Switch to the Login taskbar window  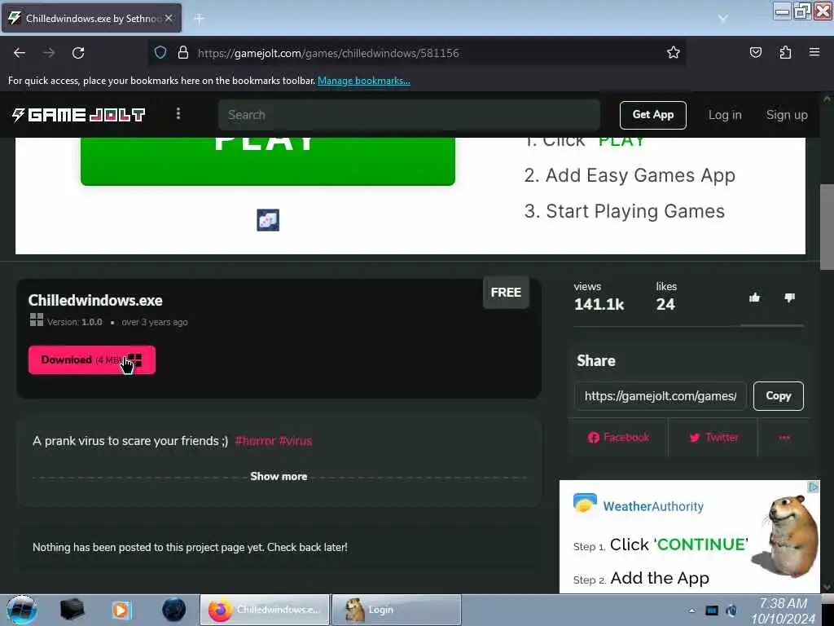[397, 610]
